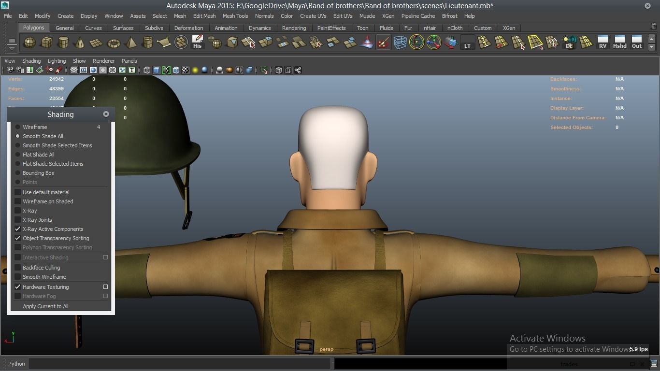Open the panel View menu

[10, 61]
